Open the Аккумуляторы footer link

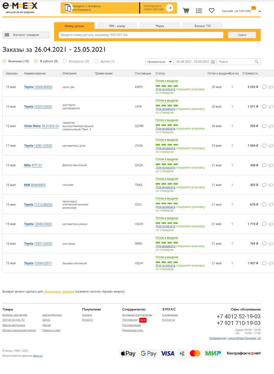[52, 315]
